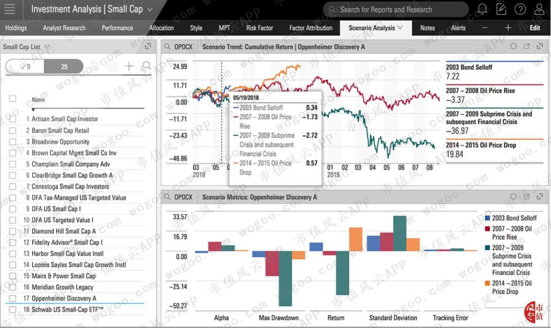551x328 pixels.
Task: Open the help question mark icon
Action: pyautogui.click(x=520, y=9)
